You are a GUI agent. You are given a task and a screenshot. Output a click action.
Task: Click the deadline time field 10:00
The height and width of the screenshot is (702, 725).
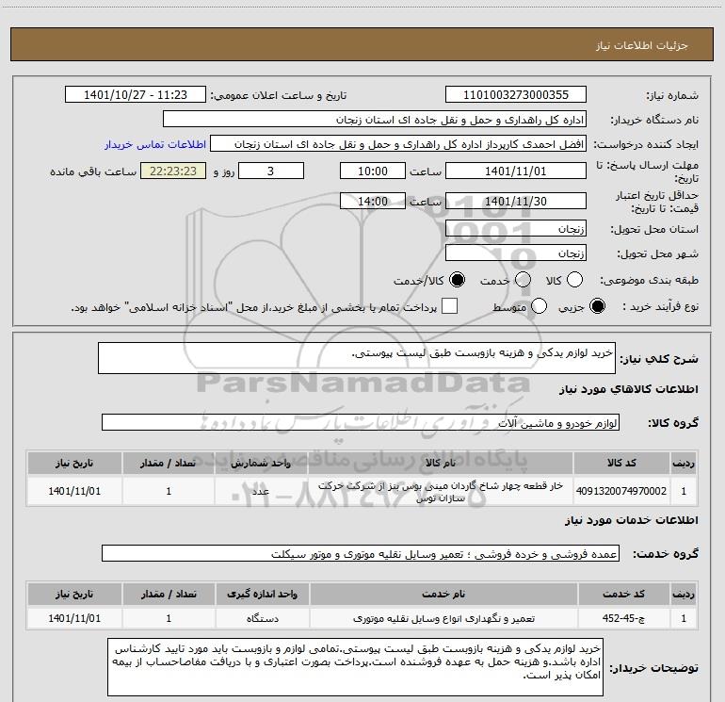[x=373, y=171]
